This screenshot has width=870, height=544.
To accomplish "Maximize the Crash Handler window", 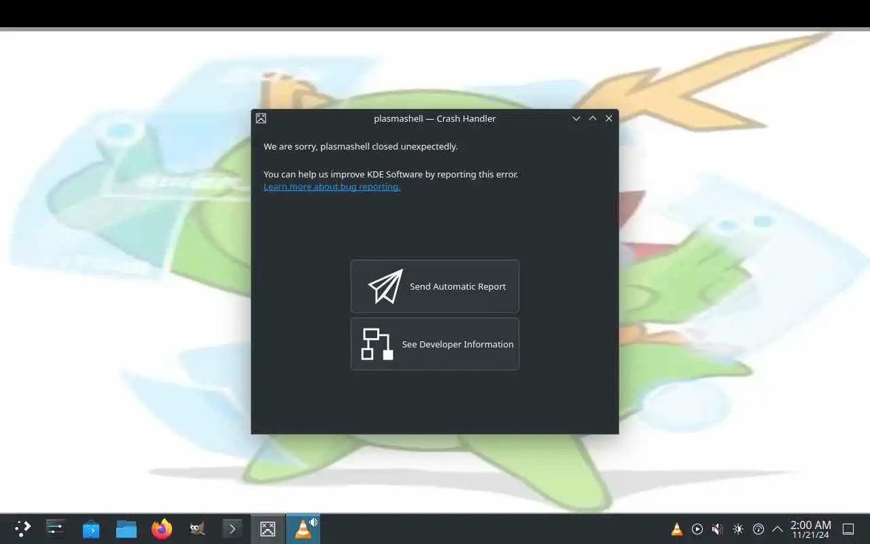I will [x=593, y=118].
